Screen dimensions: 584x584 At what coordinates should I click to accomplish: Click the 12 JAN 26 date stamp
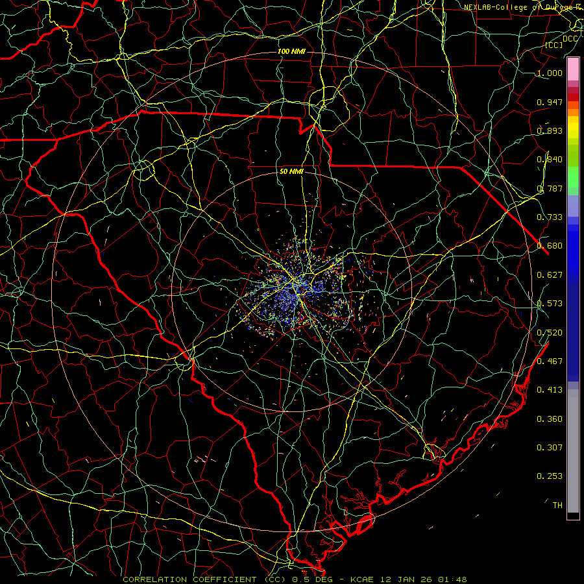[x=406, y=579]
